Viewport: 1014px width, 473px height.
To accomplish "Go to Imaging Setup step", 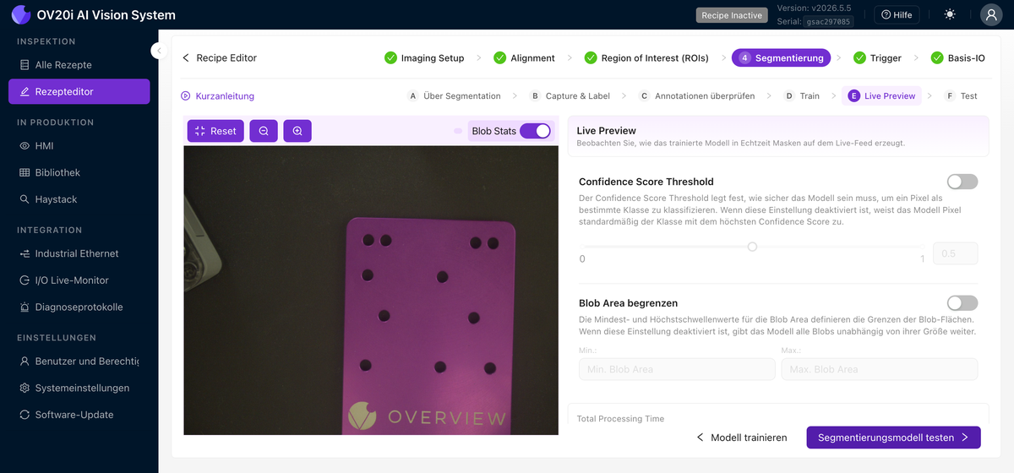I will pos(424,58).
